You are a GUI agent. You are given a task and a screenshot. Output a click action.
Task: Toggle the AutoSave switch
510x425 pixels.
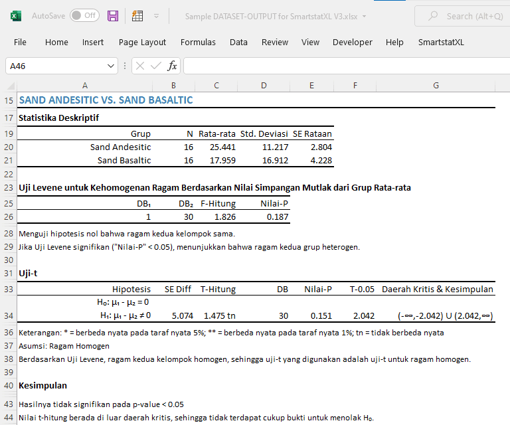click(84, 15)
